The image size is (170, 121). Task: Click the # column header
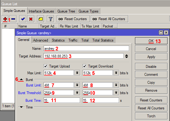tap(5, 26)
